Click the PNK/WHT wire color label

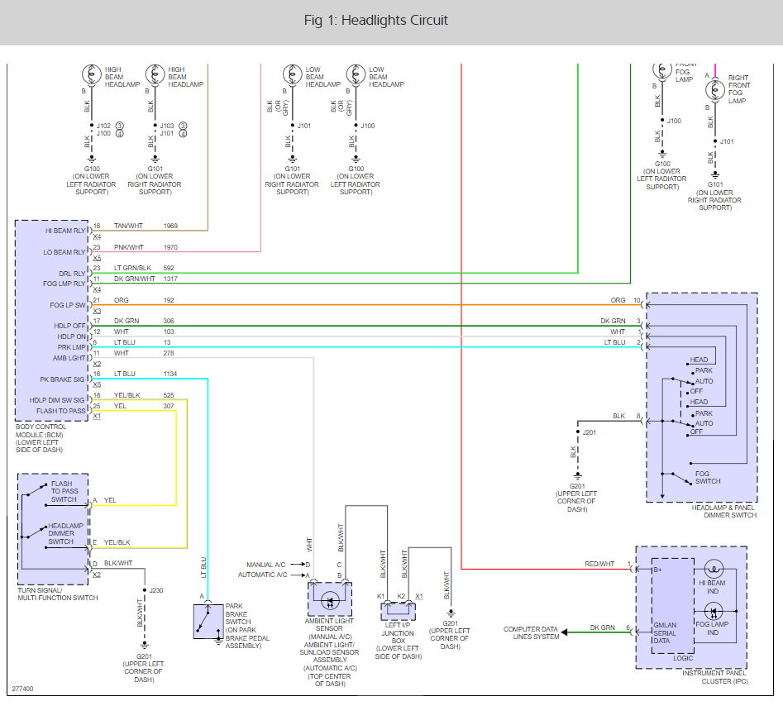129,247
